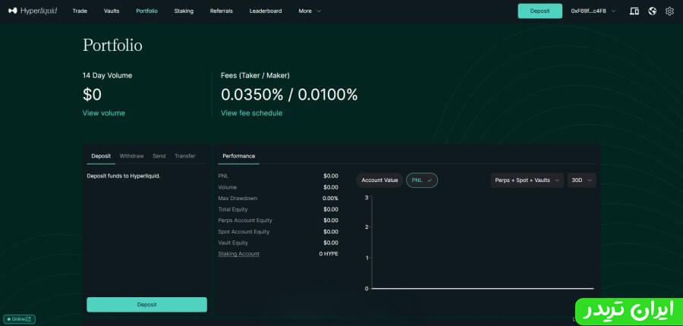The image size is (683, 326).
Task: Toggle the Account Value chart option
Action: click(379, 180)
